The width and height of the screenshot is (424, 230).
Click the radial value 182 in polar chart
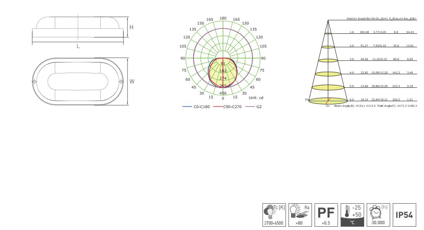click(x=223, y=71)
